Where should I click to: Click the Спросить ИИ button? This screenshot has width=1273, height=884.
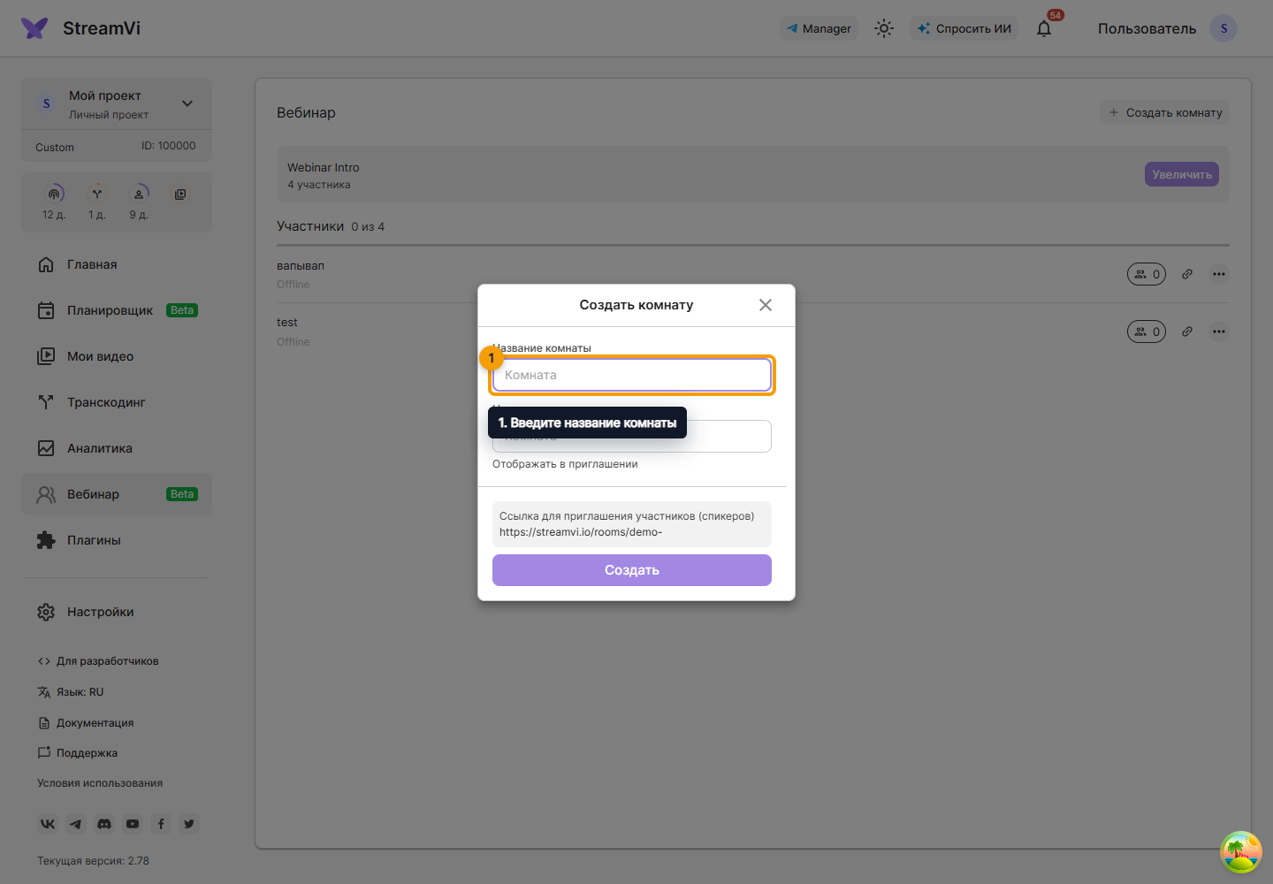(964, 28)
